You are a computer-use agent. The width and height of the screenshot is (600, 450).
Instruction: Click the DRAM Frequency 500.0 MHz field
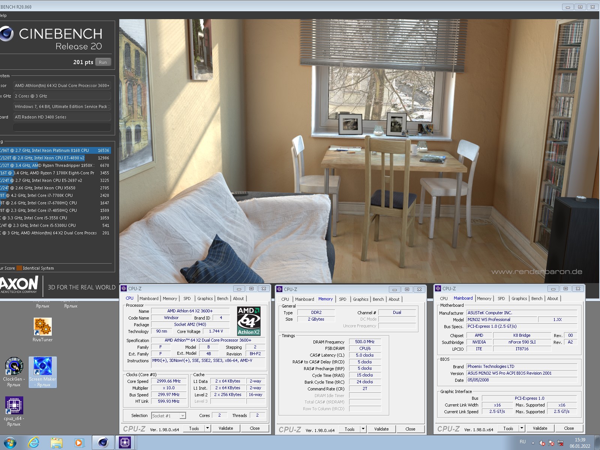(365, 342)
